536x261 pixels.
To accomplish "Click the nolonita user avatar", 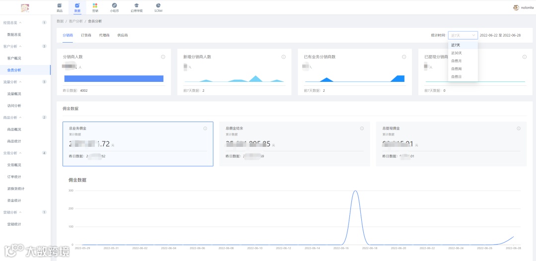I will 516,7.
